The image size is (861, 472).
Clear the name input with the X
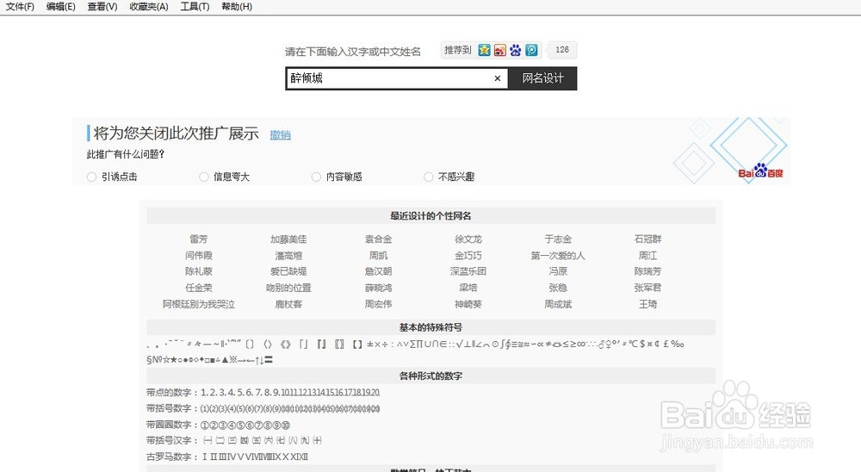click(x=498, y=78)
